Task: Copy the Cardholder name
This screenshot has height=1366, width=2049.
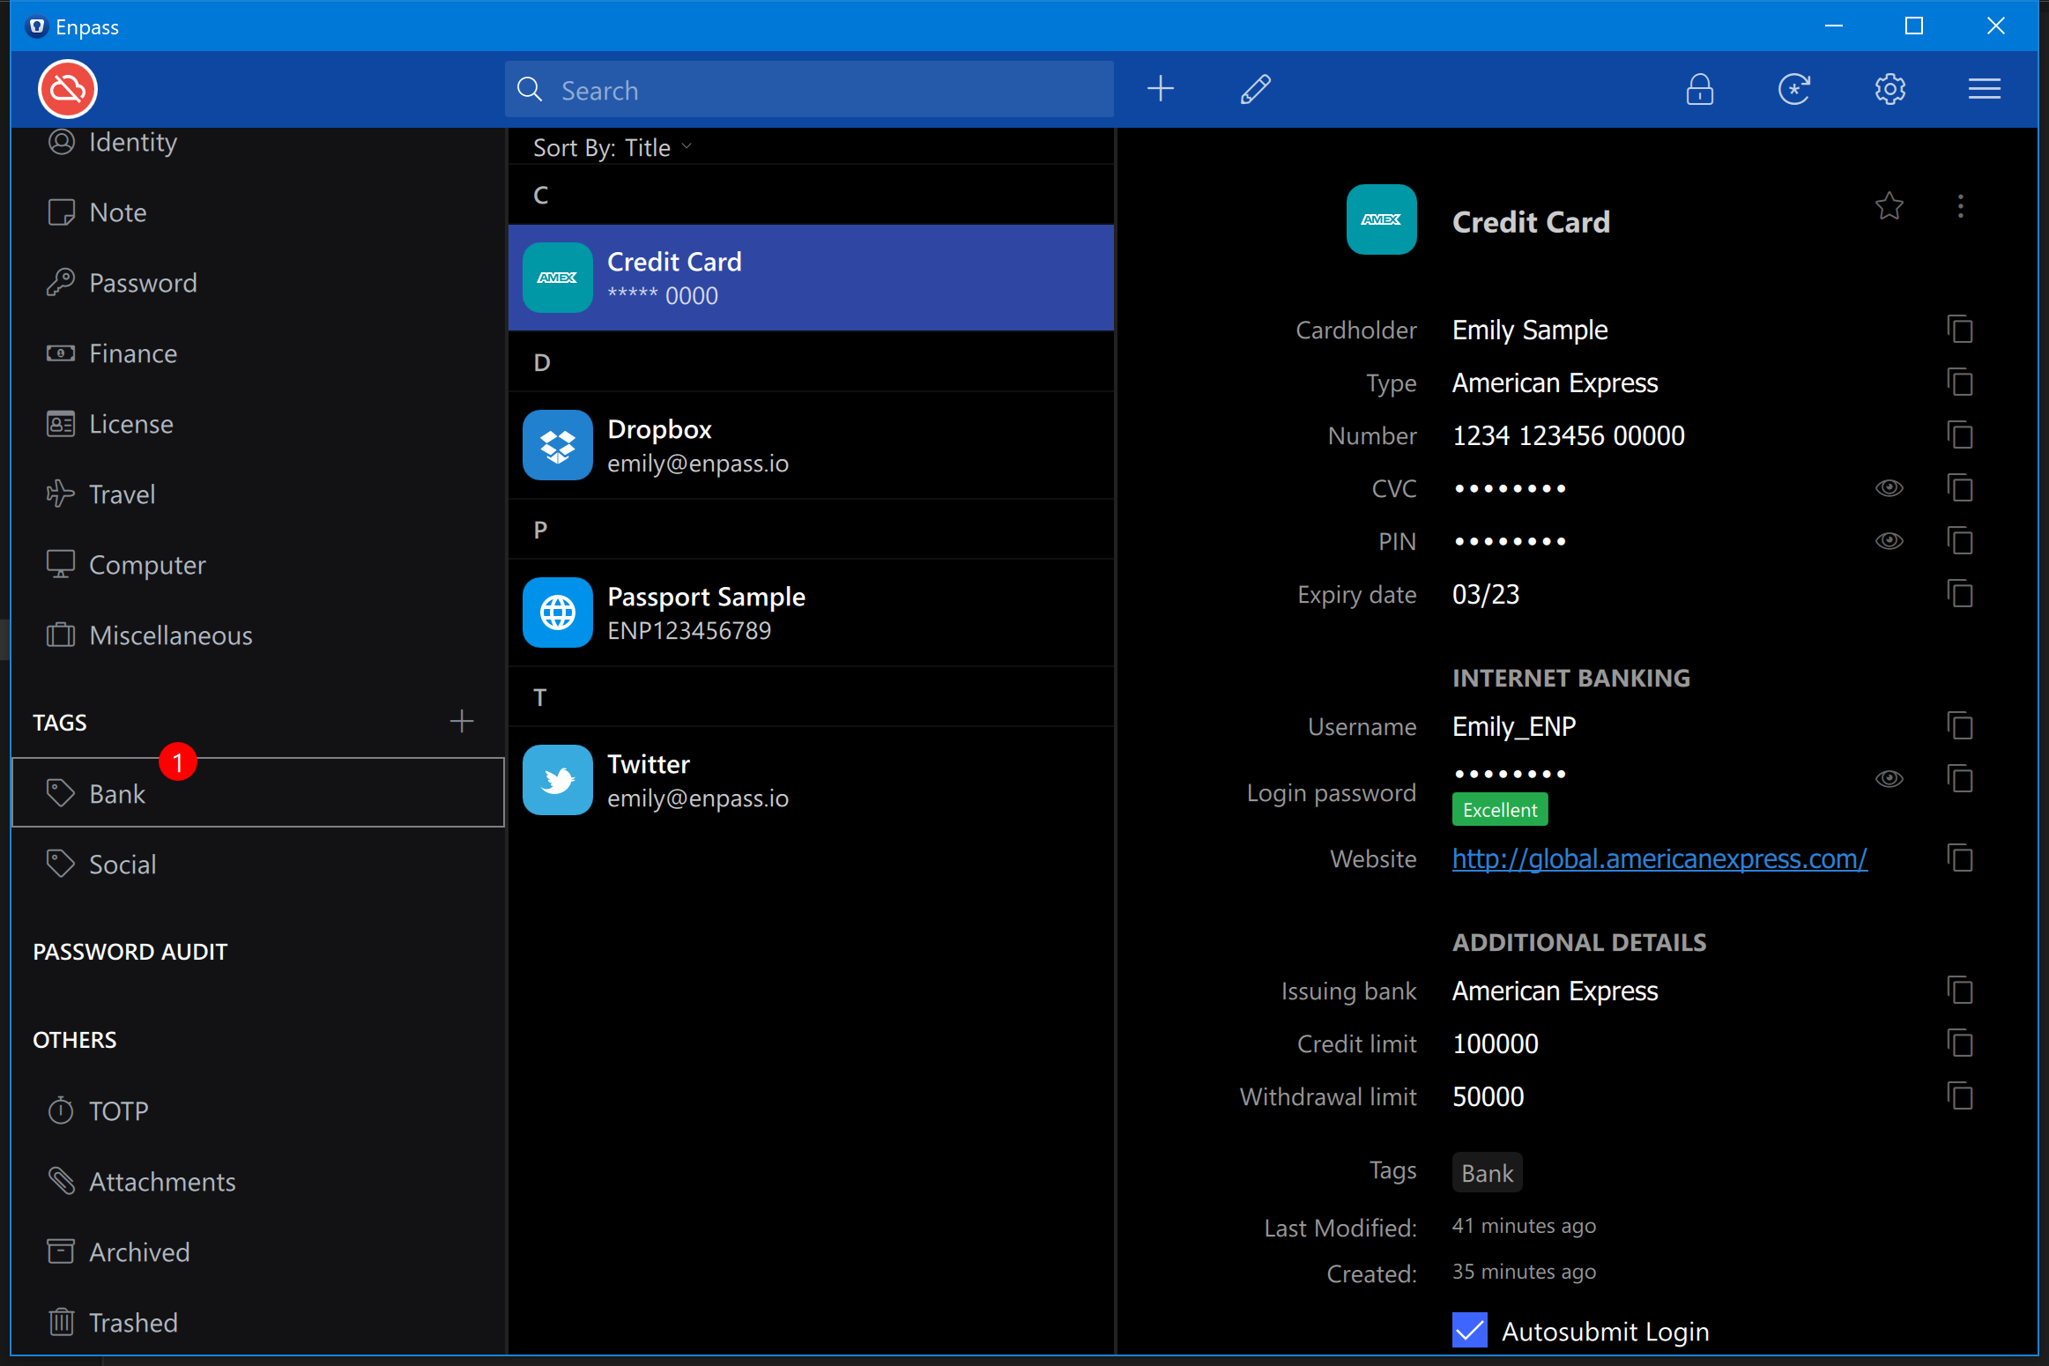Action: 1960,330
